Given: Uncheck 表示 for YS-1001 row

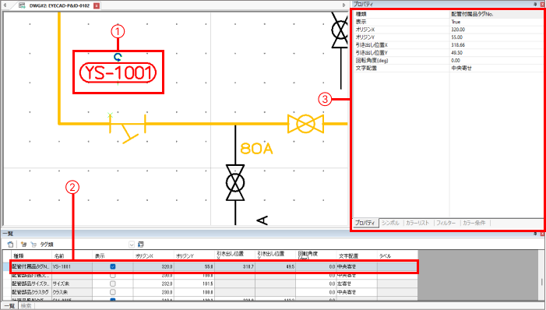Looking at the screenshot, I should point(112,267).
